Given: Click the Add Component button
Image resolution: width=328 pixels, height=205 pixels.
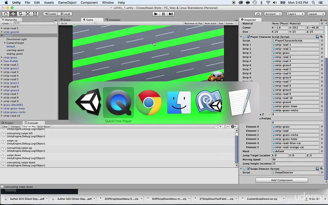Looking at the screenshot, I should (x=282, y=180).
